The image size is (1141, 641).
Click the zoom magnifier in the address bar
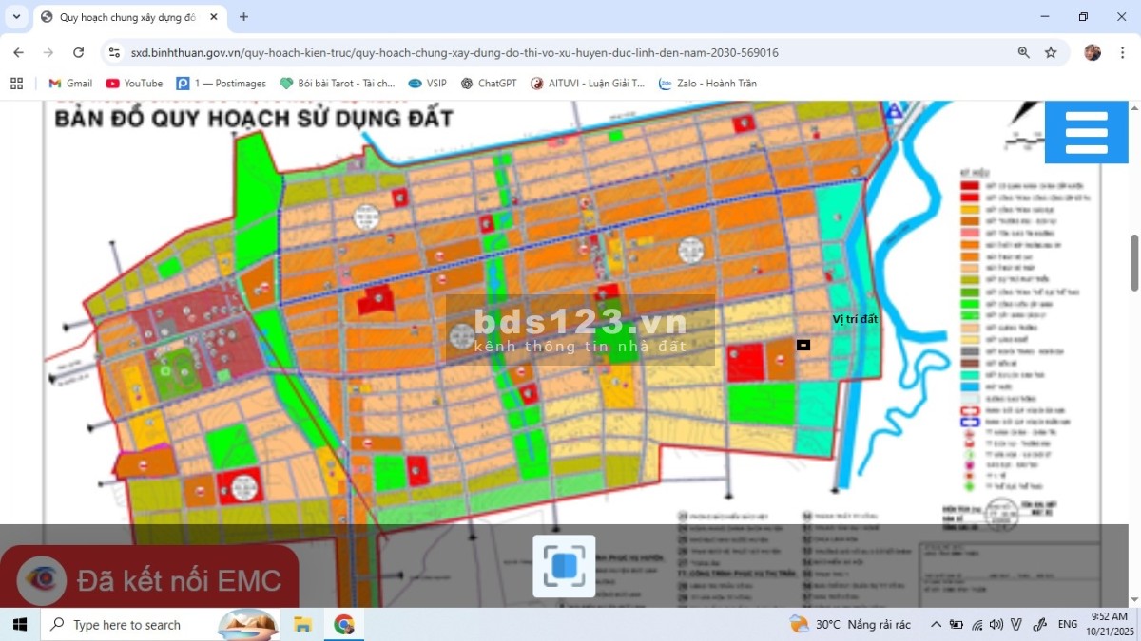[x=1023, y=52]
